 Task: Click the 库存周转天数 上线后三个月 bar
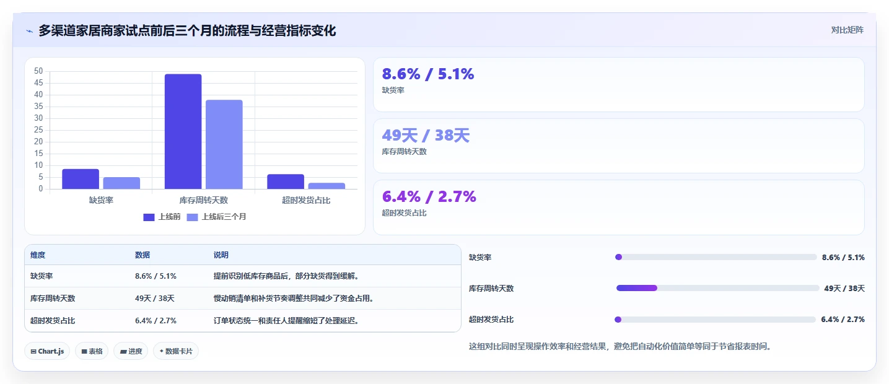[224, 144]
